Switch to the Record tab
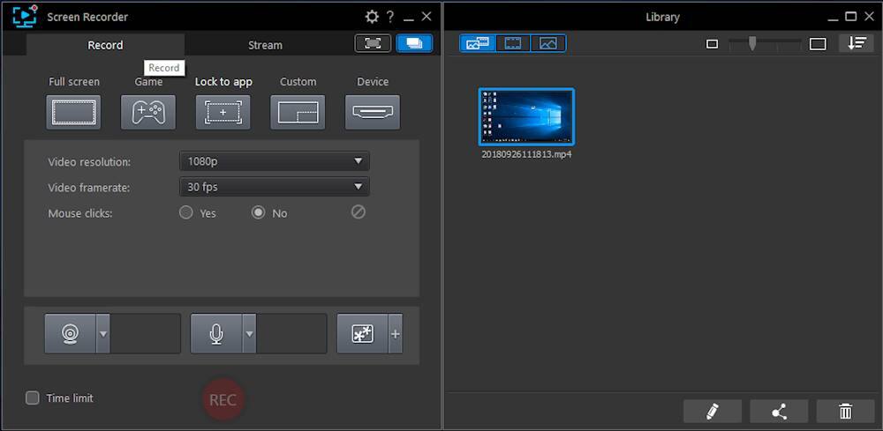Screen dimensions: 883x431 point(105,45)
